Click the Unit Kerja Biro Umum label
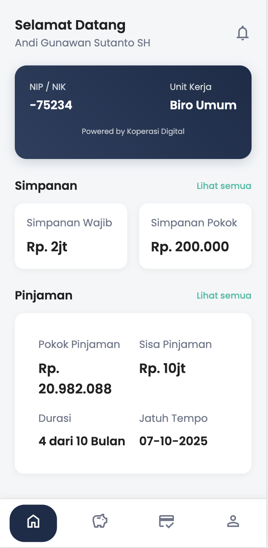The width and height of the screenshot is (268, 548). [203, 105]
